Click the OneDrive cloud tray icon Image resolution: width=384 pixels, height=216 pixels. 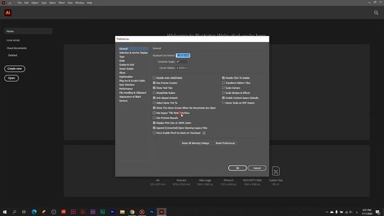tap(332, 212)
